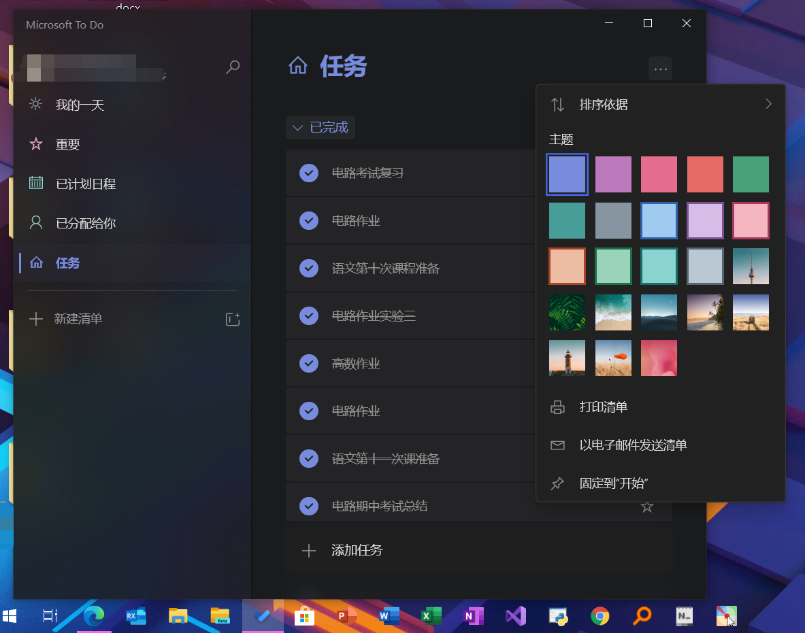Launch Word from taskbar
The height and width of the screenshot is (633, 805).
click(x=389, y=615)
